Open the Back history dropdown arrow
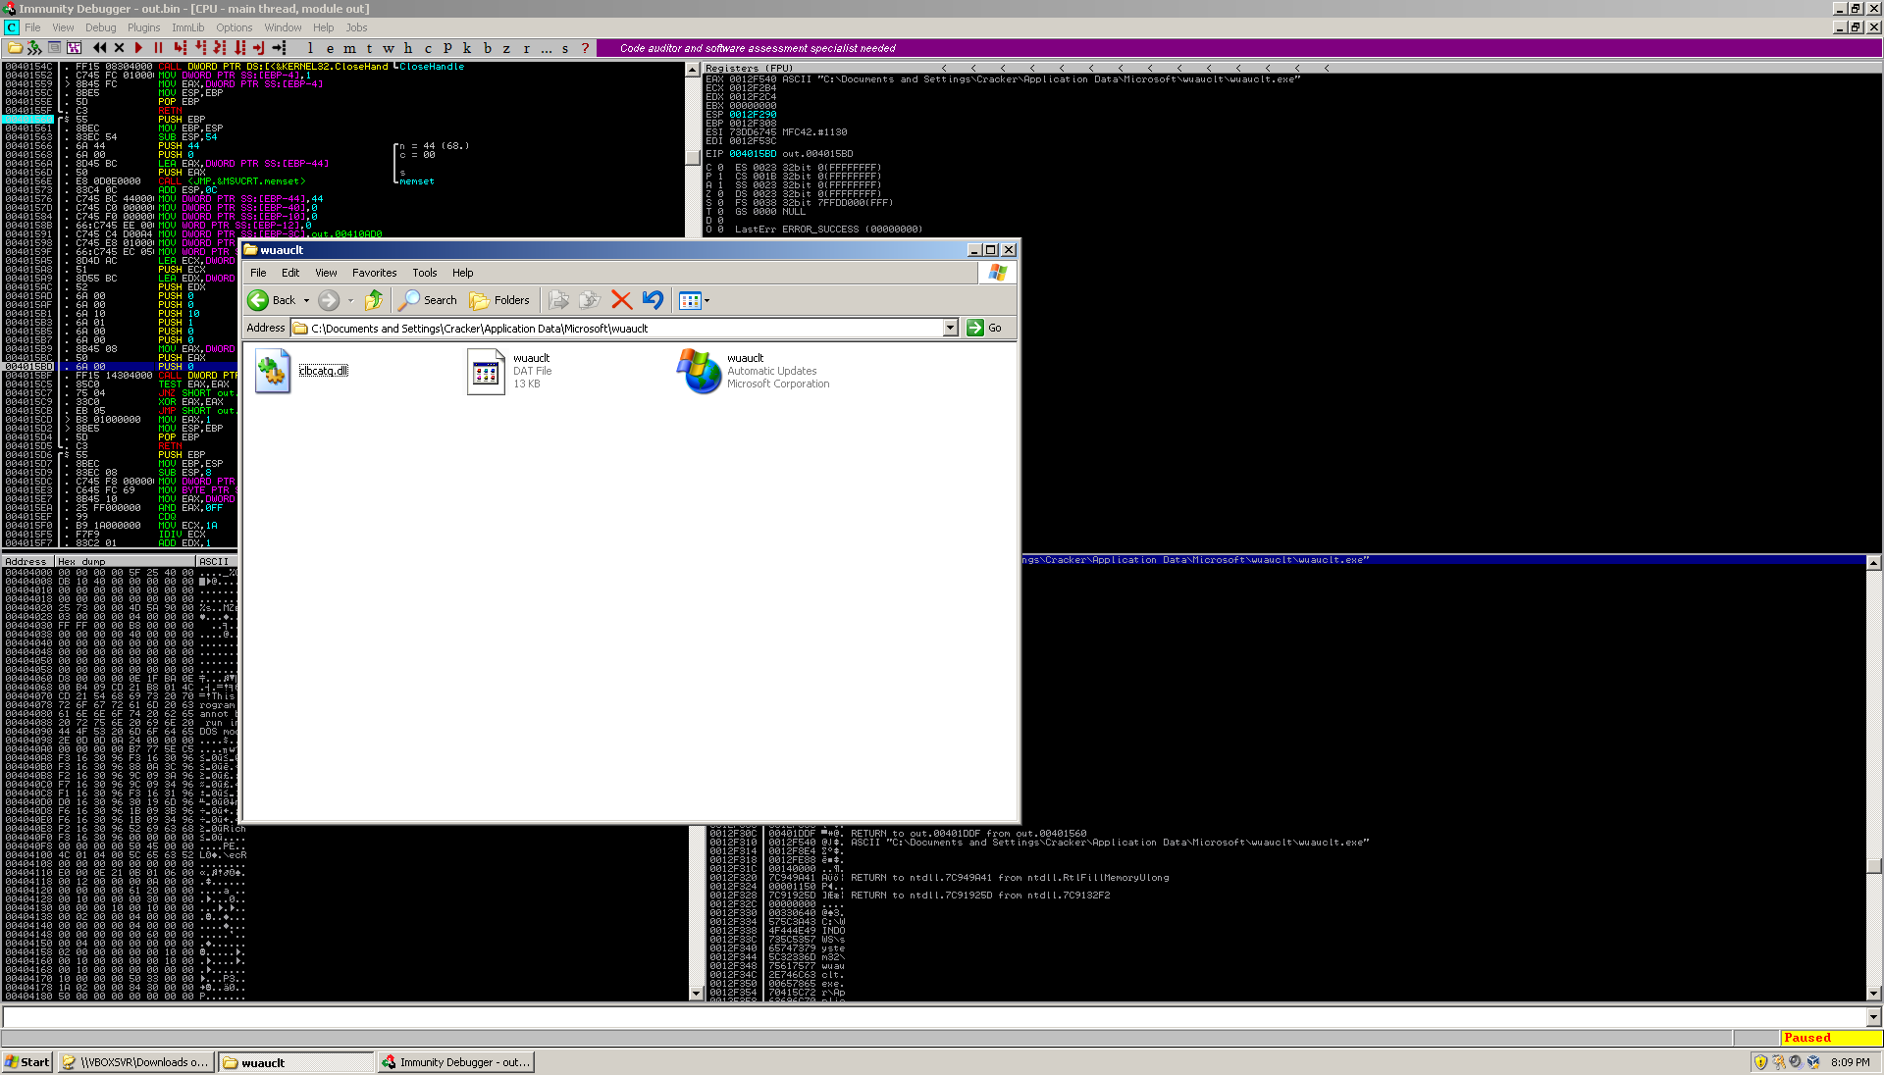Screen dimensions: 1884x1075 pyautogui.click(x=306, y=300)
